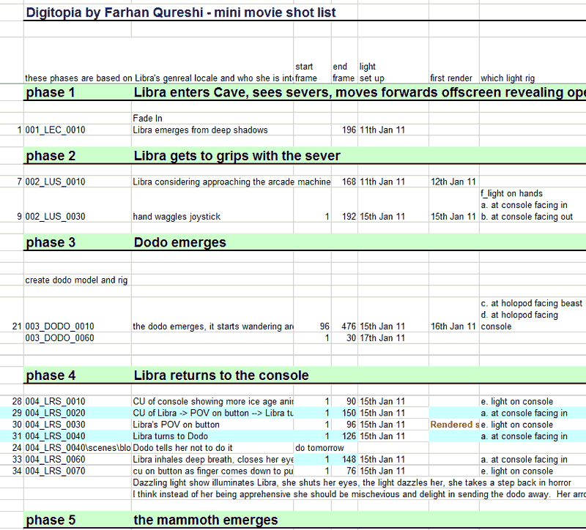Viewport: 586px width, 530px height.
Task: Select the 'which light rig' column header
Action: pyautogui.click(x=508, y=78)
